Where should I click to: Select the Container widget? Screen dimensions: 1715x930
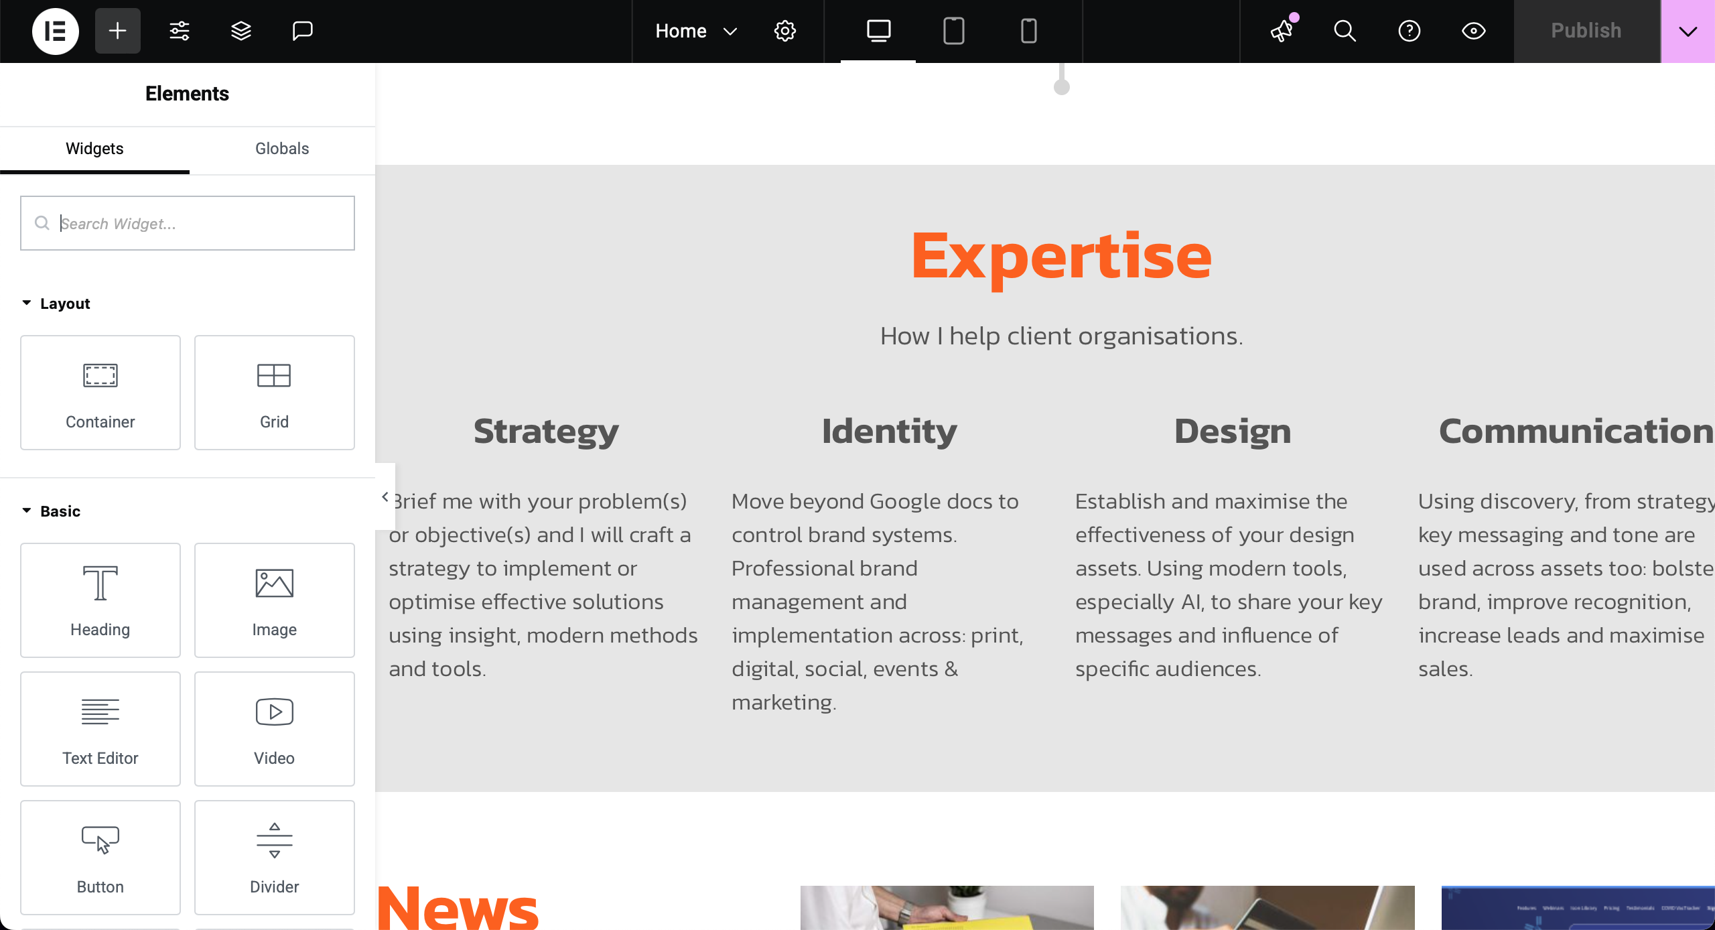[x=100, y=393]
